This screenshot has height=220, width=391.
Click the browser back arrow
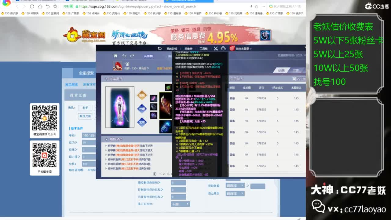click(17, 6)
